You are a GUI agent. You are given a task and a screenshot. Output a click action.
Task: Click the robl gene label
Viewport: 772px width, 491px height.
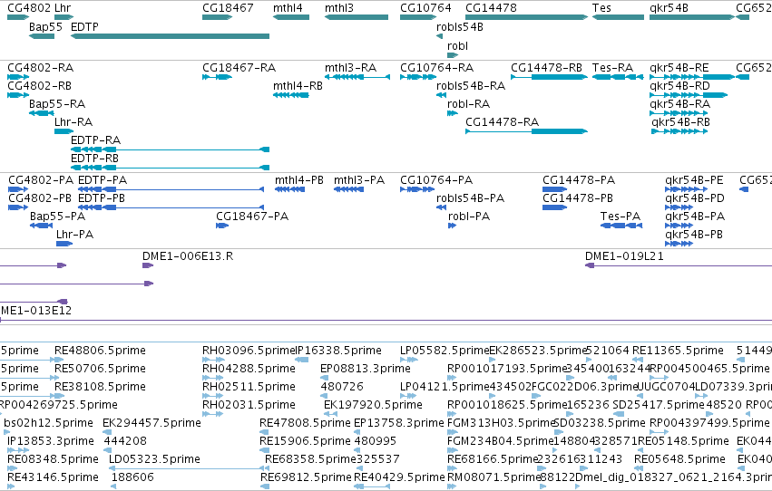(457, 46)
